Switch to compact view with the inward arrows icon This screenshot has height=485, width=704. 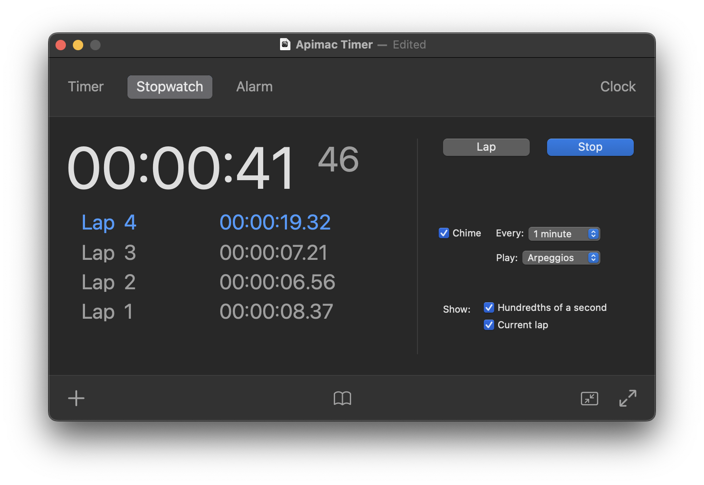590,398
